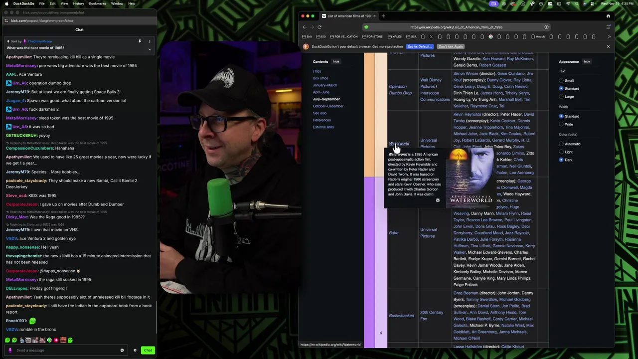Jump to the July–September section

[326, 99]
